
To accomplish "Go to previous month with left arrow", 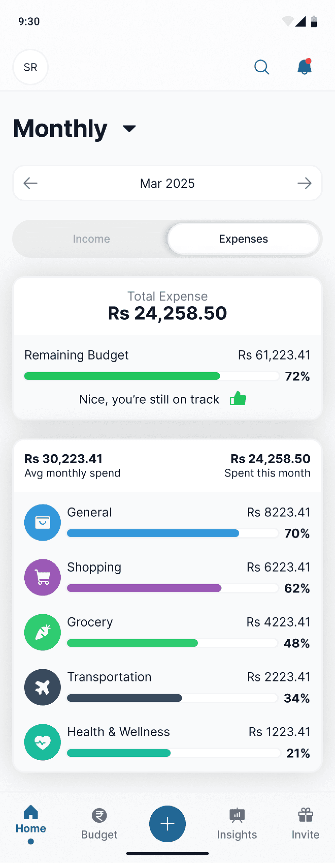I will [30, 183].
